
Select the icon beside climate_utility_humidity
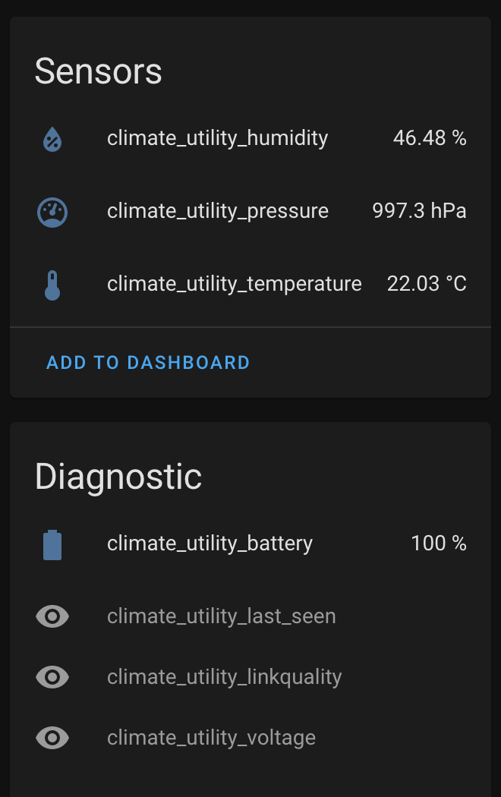tap(52, 139)
